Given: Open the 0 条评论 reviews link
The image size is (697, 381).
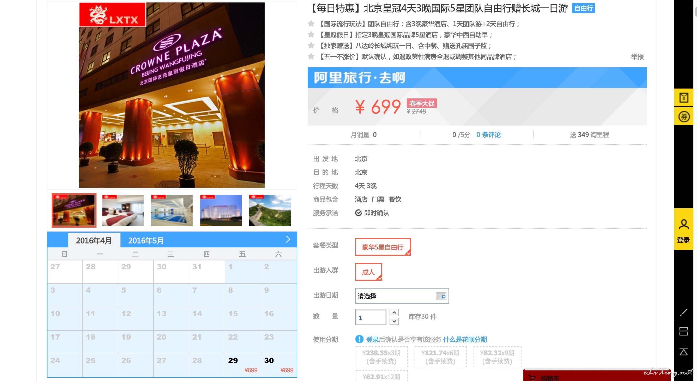Looking at the screenshot, I should pyautogui.click(x=488, y=135).
